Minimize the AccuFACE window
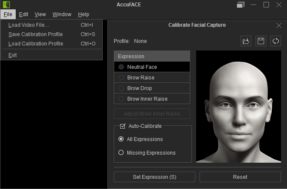This screenshot has width=287, height=189. [x=253, y=5]
